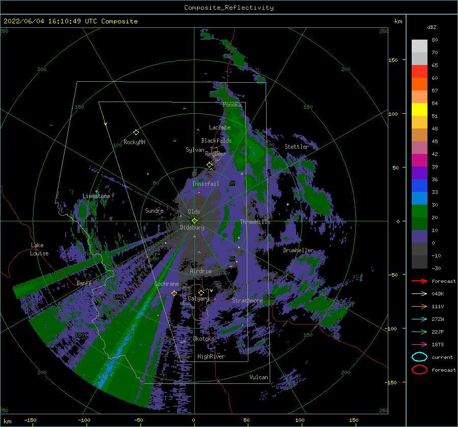The height and width of the screenshot is (427, 458).
Task: Click the white 04DK arrow icon
Action: (419, 294)
